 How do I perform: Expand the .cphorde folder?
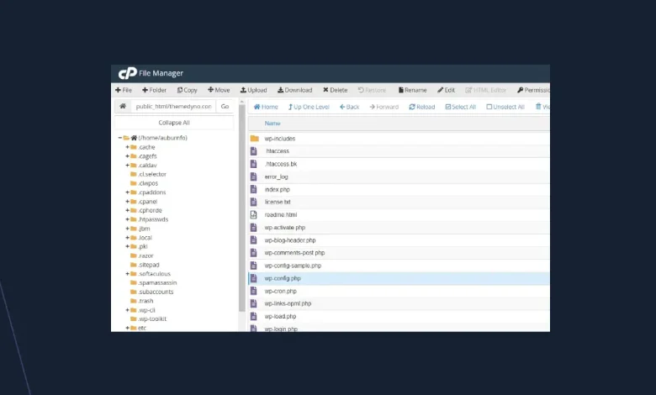[127, 210]
